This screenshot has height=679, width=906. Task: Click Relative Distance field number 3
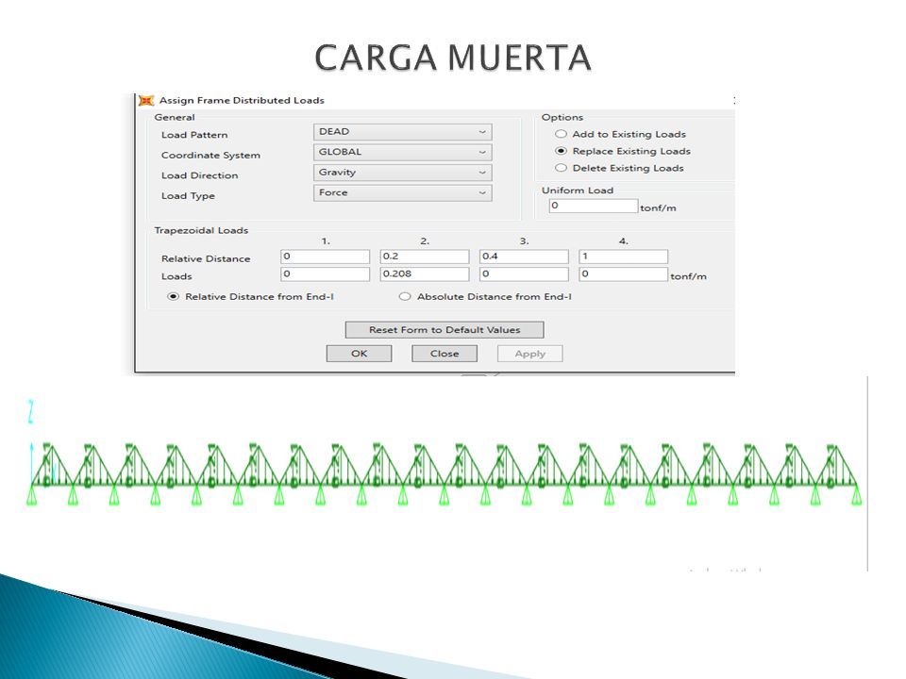coord(524,257)
